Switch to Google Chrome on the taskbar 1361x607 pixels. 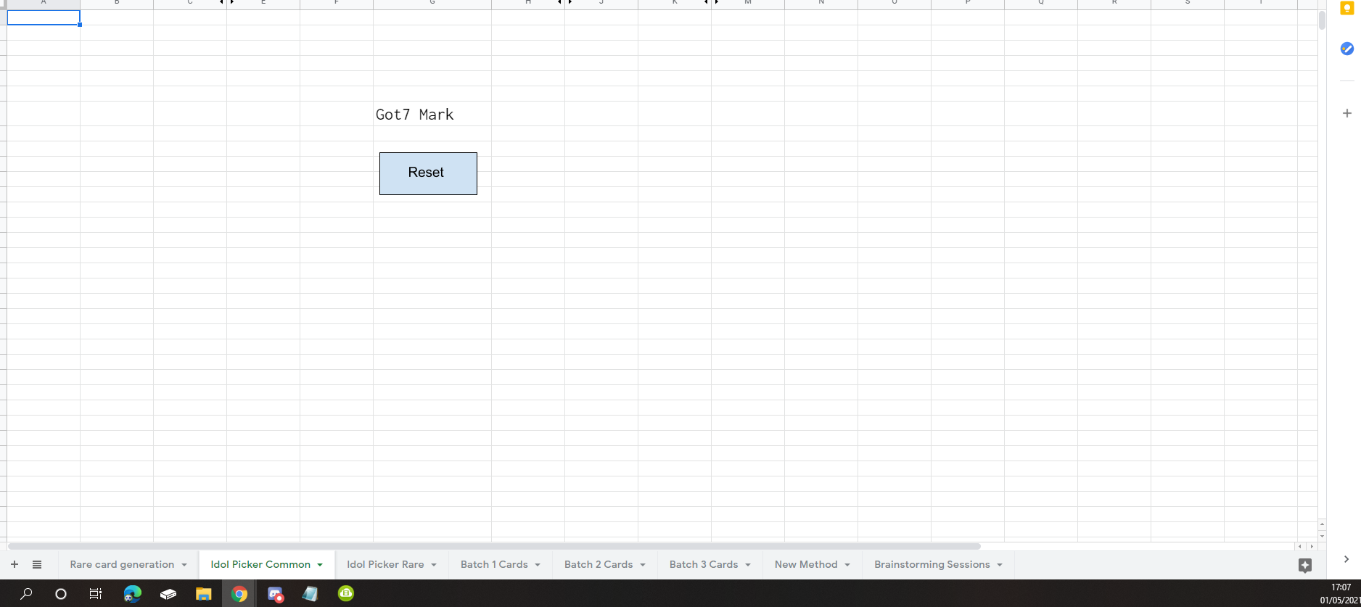[x=239, y=594]
